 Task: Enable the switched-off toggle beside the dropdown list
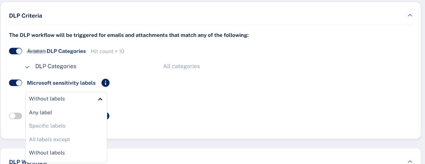tap(15, 116)
